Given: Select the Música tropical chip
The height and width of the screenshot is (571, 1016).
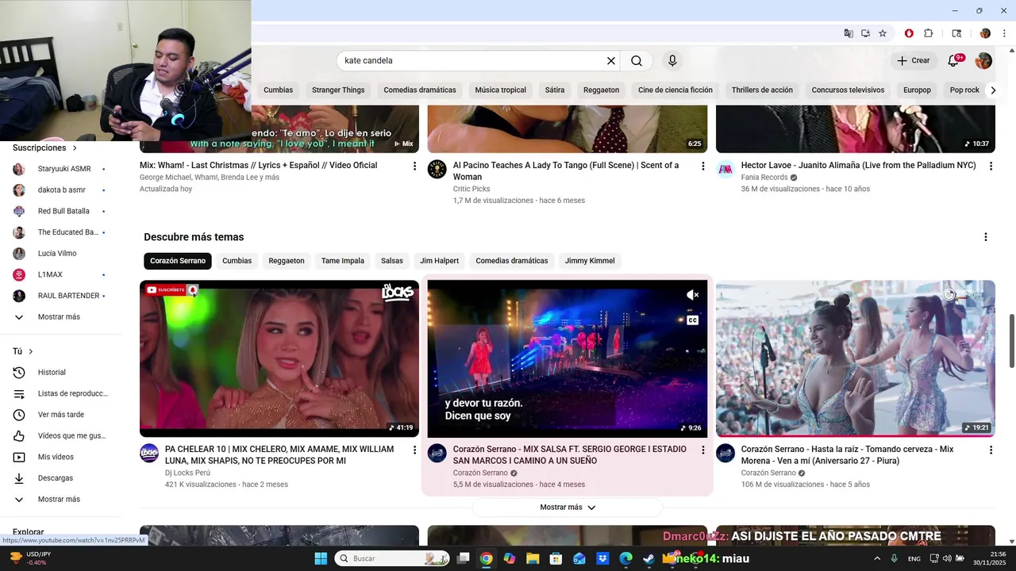Looking at the screenshot, I should 501,90.
